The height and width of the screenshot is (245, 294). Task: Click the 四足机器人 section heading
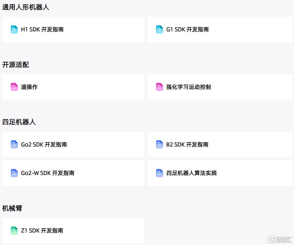[x=19, y=122]
